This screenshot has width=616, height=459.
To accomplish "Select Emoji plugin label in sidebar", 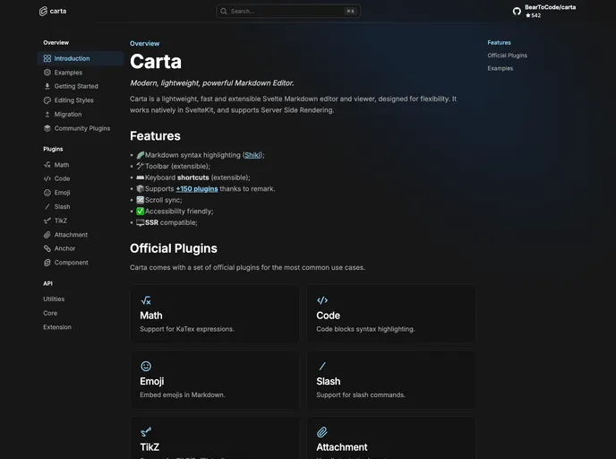I will [62, 193].
